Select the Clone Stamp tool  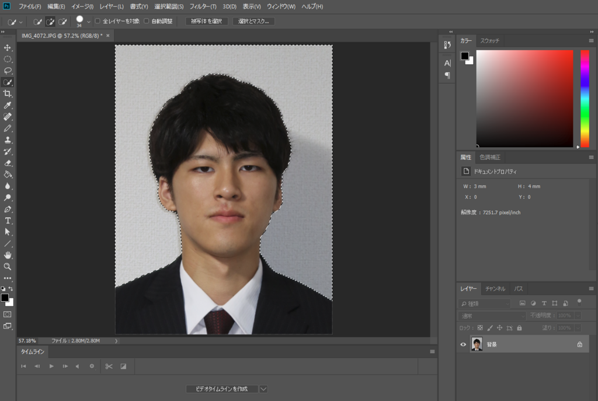coord(7,140)
